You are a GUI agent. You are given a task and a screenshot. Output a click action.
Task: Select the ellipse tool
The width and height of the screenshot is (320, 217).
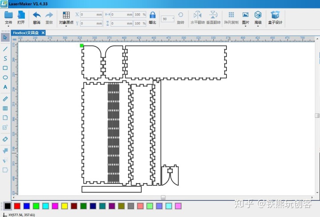click(5, 77)
